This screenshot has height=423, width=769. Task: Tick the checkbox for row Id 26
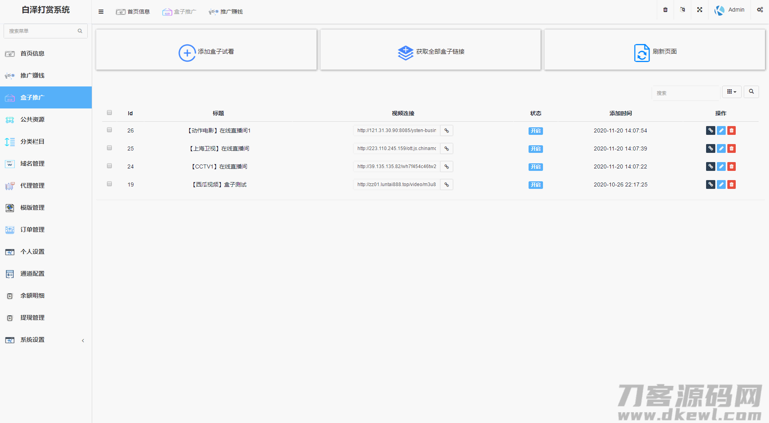pyautogui.click(x=109, y=130)
